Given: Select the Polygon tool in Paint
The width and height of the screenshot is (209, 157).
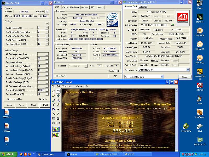Looking at the screenshot, I should click(x=58, y=119).
